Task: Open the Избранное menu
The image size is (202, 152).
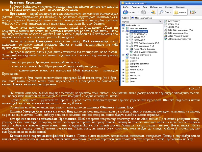Action: tap(156, 7)
